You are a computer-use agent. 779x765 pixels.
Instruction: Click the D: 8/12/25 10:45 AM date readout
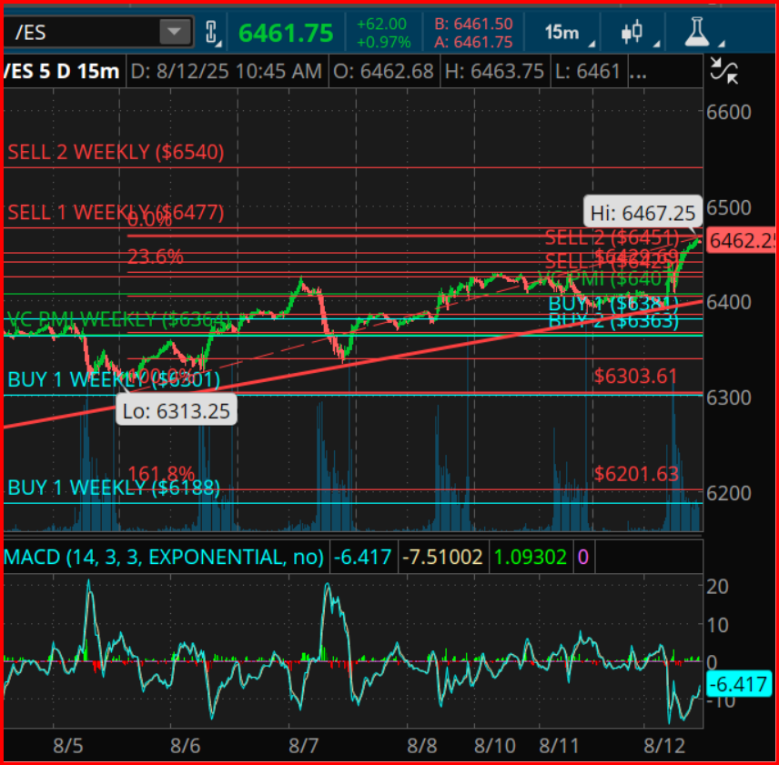(226, 72)
